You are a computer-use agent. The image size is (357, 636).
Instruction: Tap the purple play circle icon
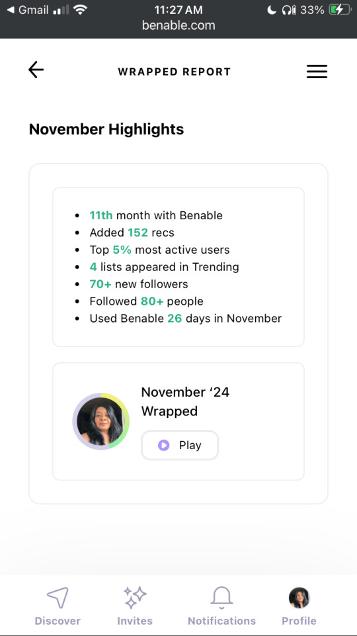(x=163, y=445)
